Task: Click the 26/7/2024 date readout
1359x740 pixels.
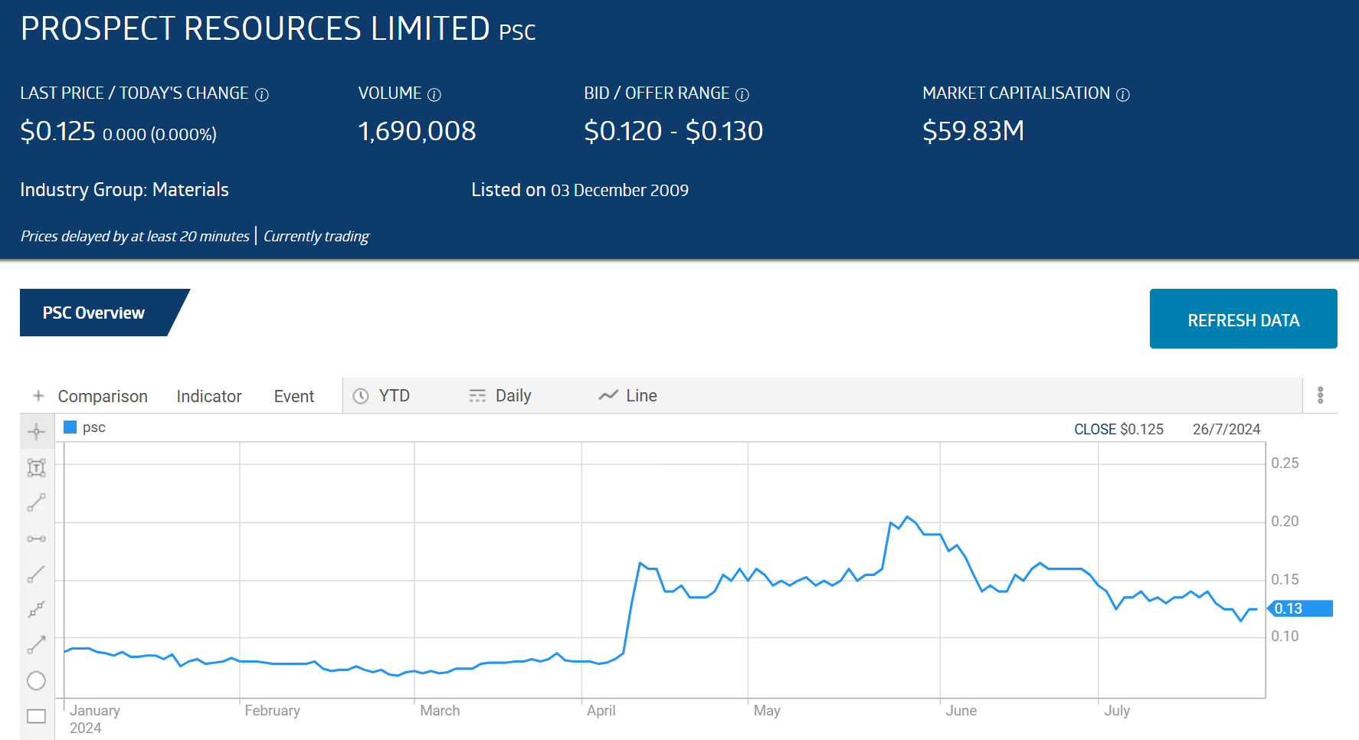Action: [1226, 429]
